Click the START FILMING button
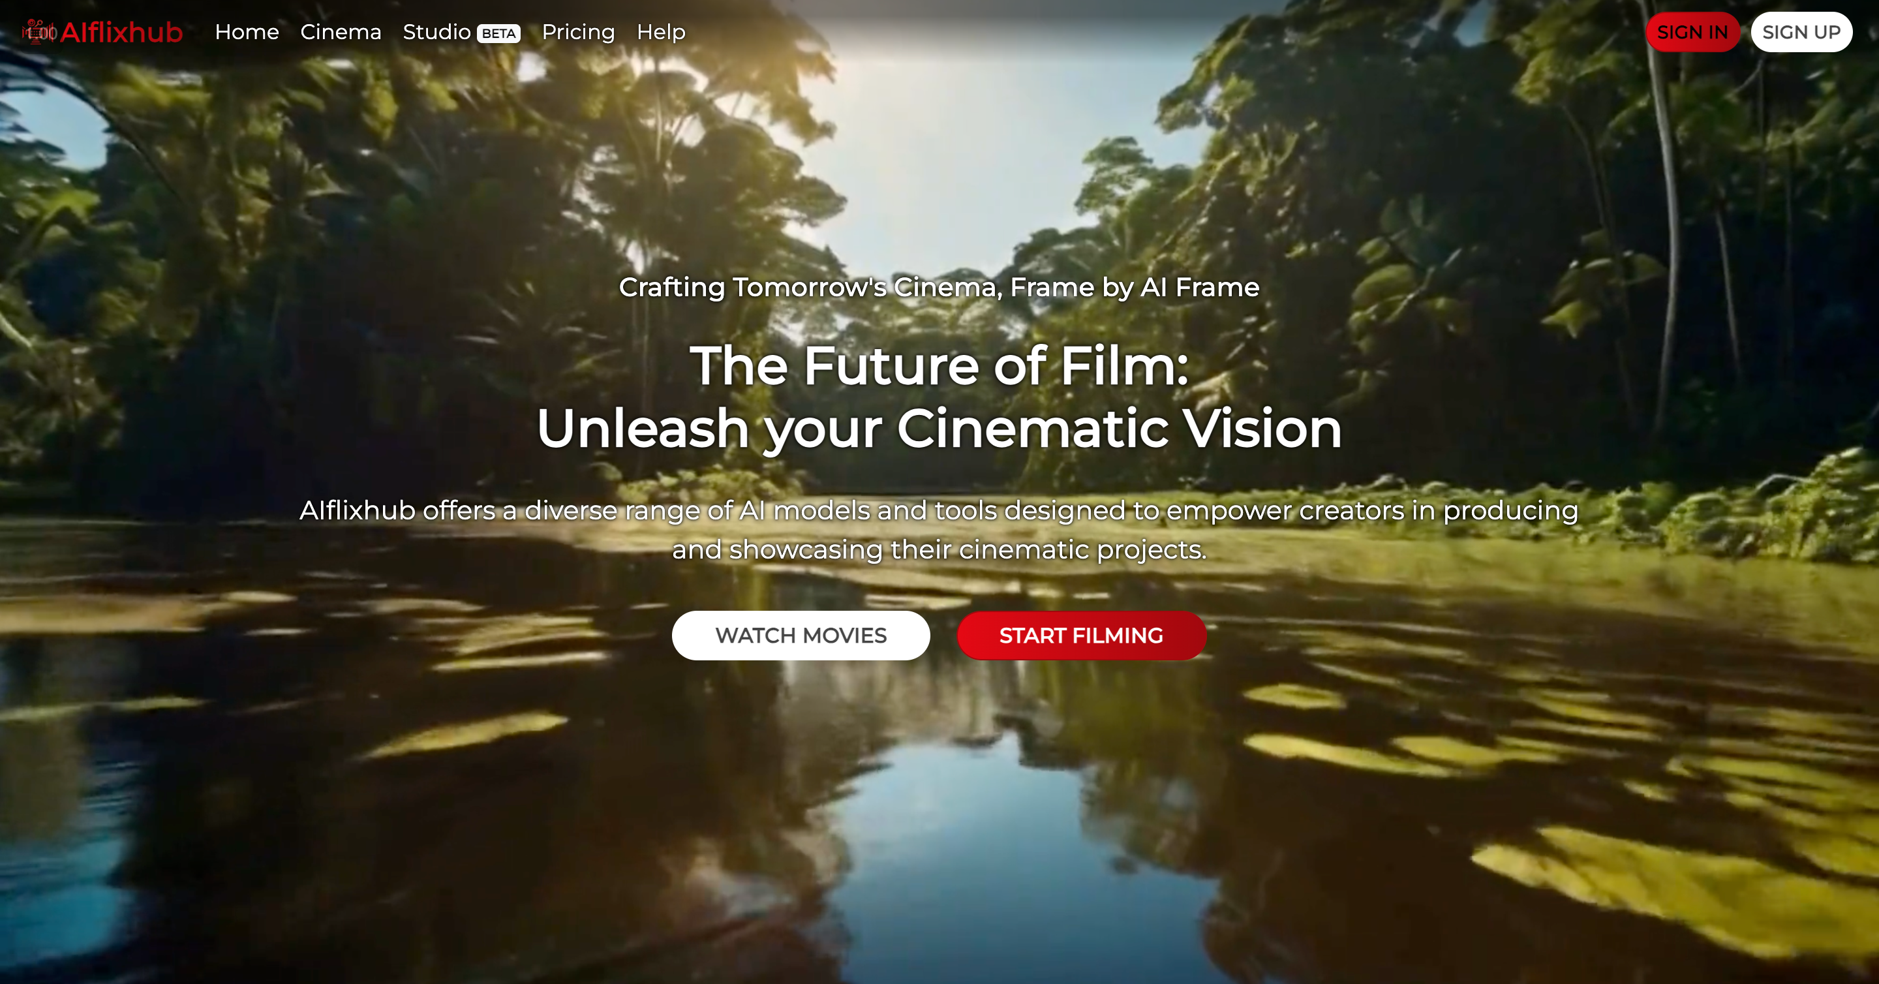The image size is (1879, 984). (1081, 635)
